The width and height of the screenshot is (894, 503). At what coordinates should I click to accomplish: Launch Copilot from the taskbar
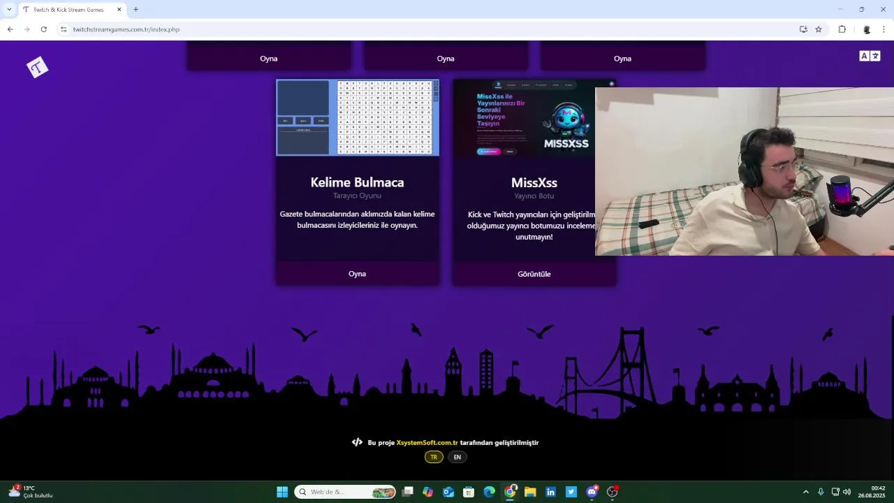coord(428,492)
